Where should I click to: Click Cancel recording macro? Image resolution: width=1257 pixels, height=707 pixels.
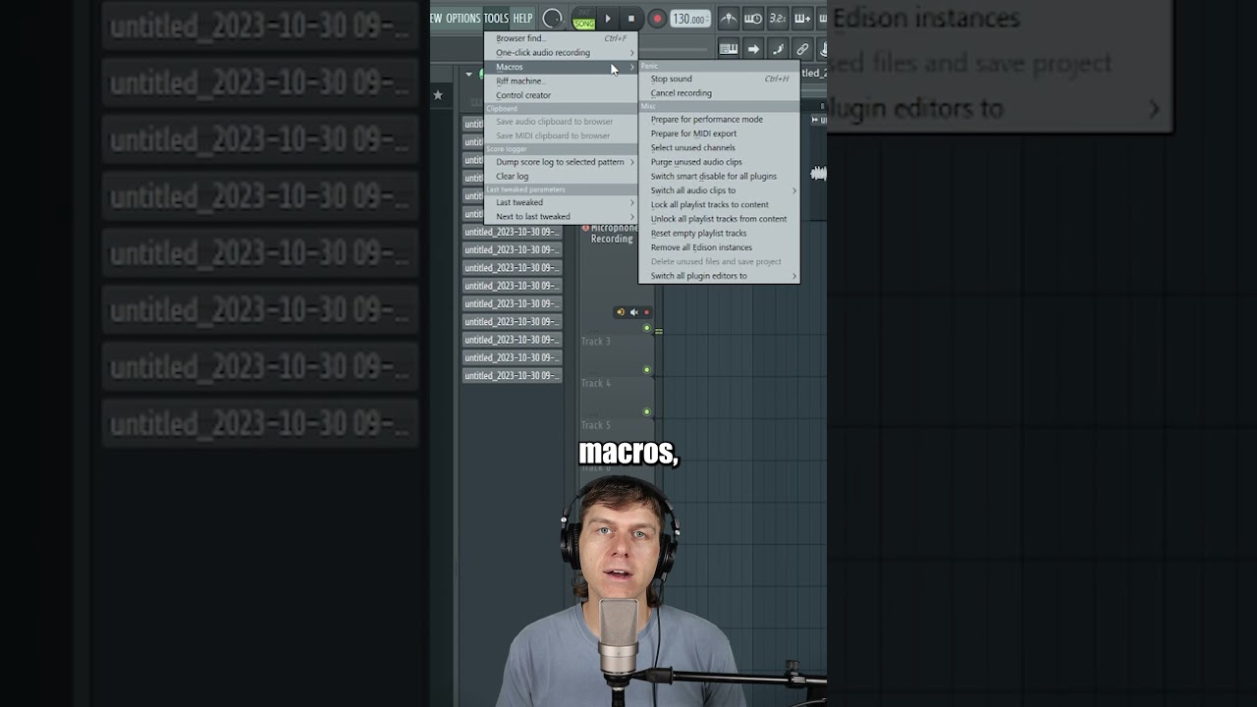[x=719, y=93]
